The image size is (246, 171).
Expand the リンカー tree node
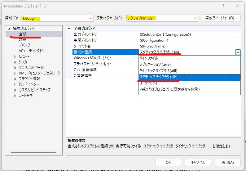(15, 62)
